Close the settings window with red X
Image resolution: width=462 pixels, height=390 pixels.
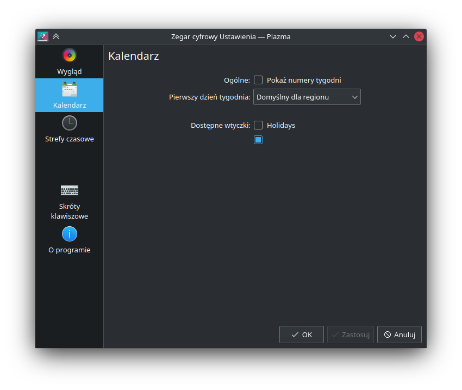coord(419,36)
